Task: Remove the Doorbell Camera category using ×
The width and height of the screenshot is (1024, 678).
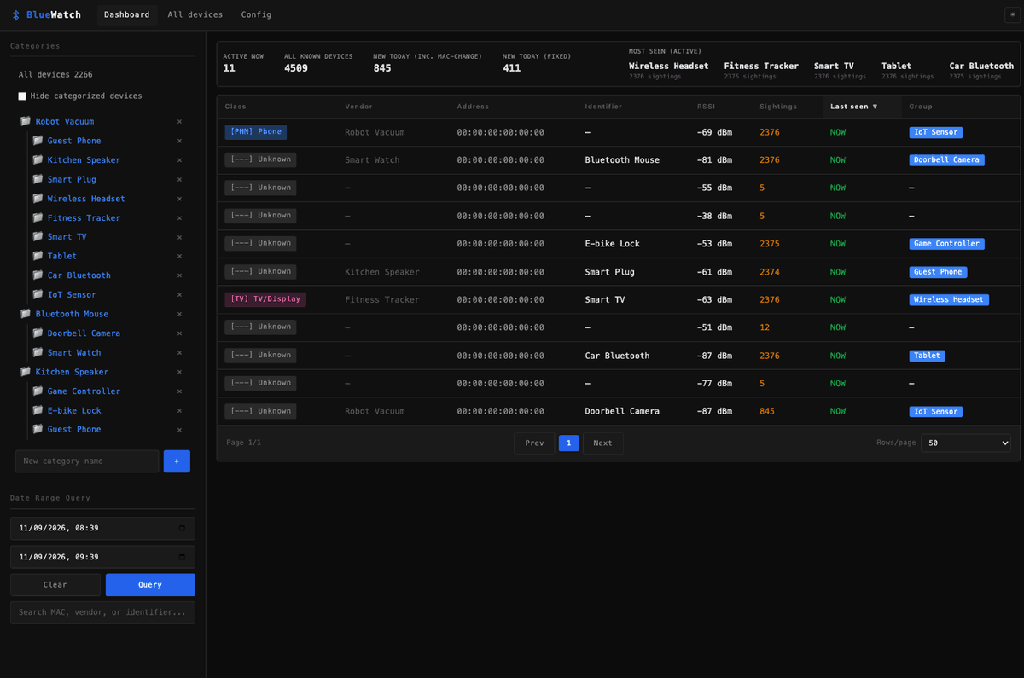Action: pos(179,333)
